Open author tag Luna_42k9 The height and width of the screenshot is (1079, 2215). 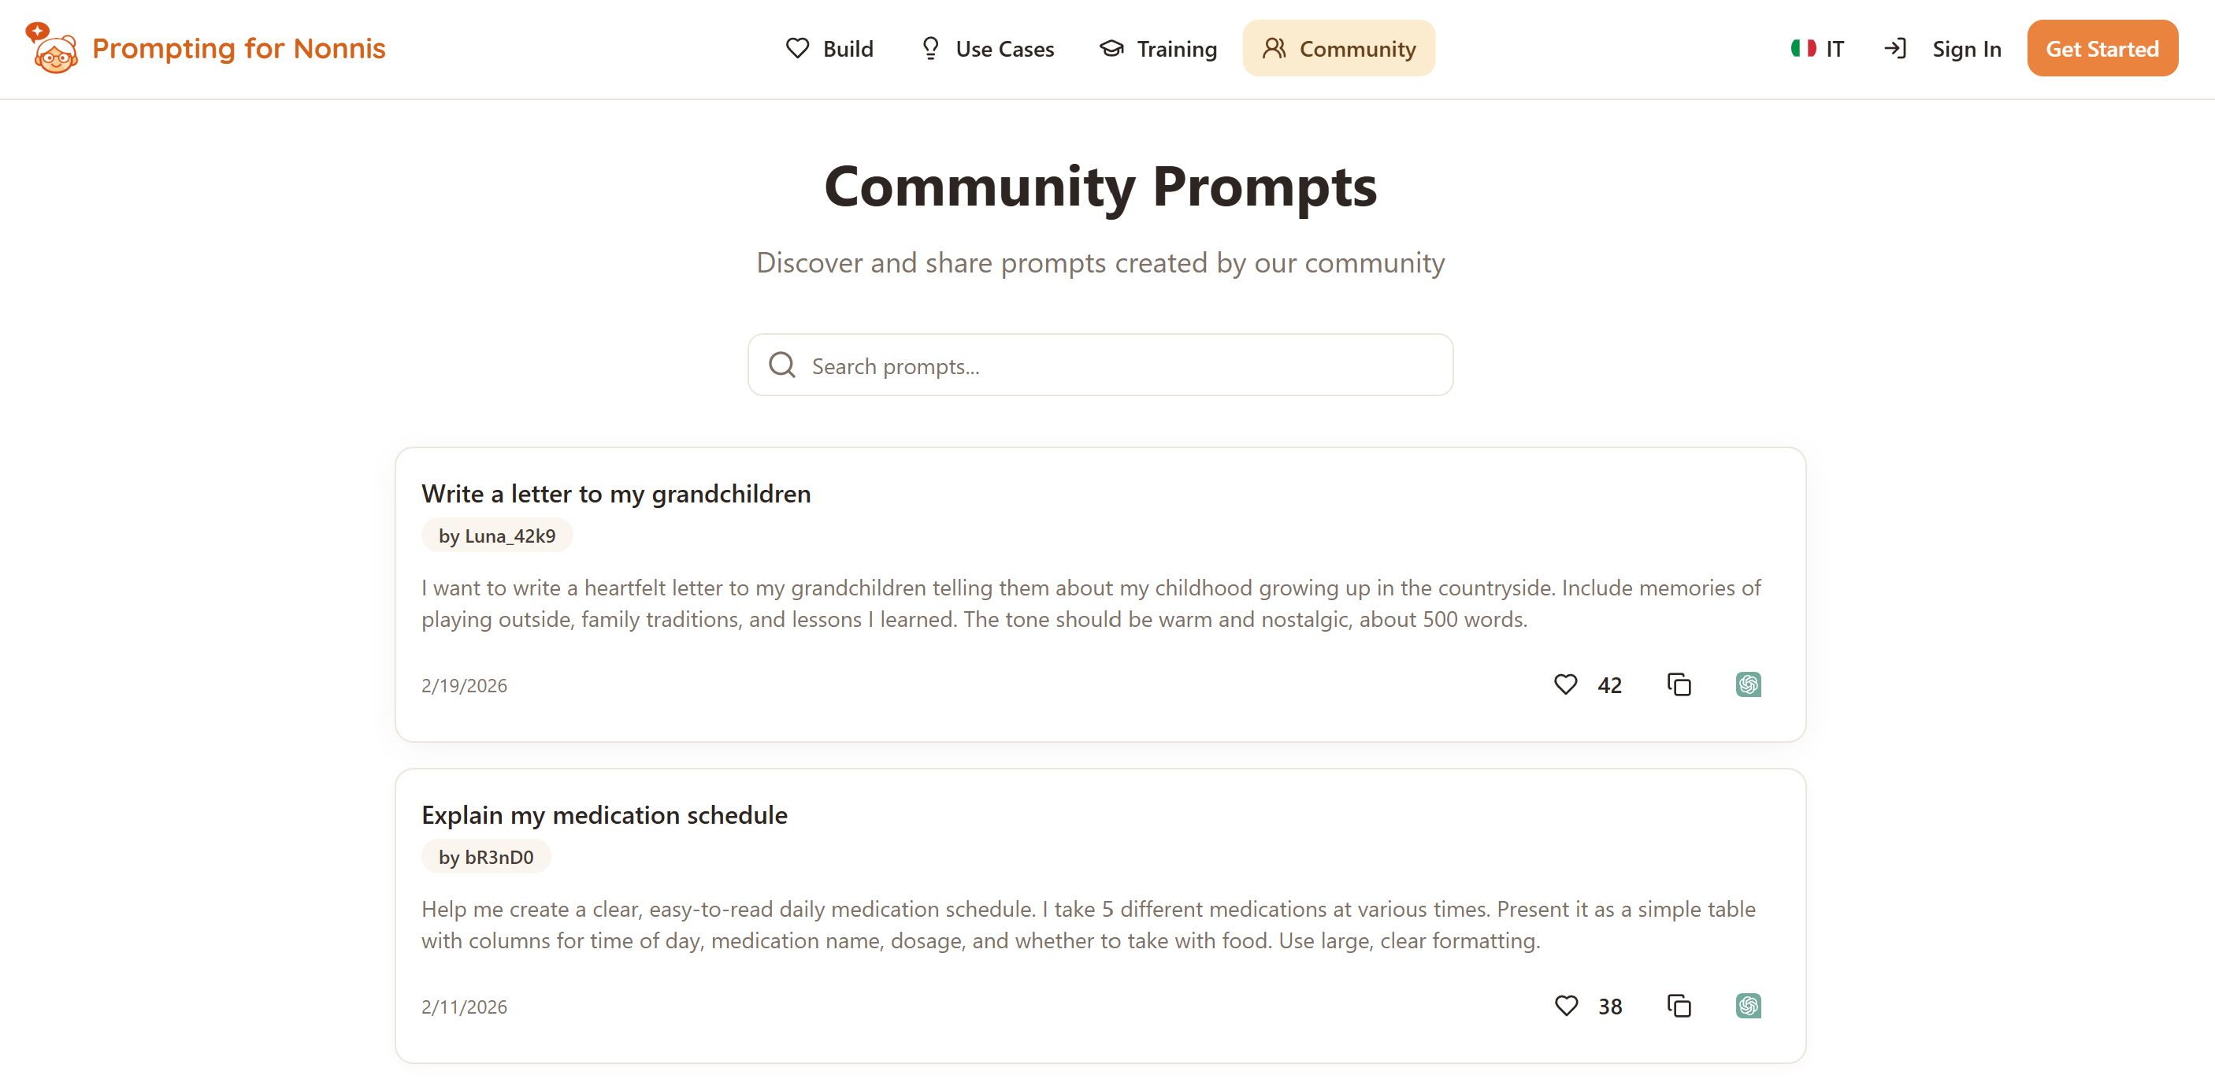[x=496, y=536]
